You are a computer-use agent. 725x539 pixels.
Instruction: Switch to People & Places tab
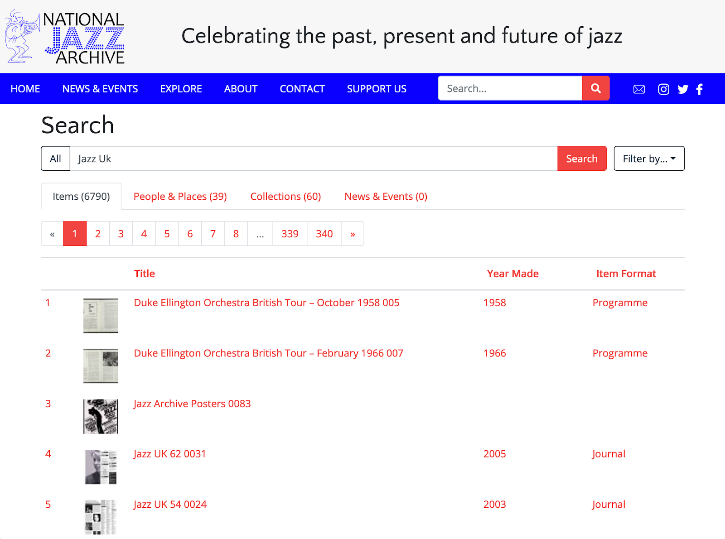coord(180,197)
